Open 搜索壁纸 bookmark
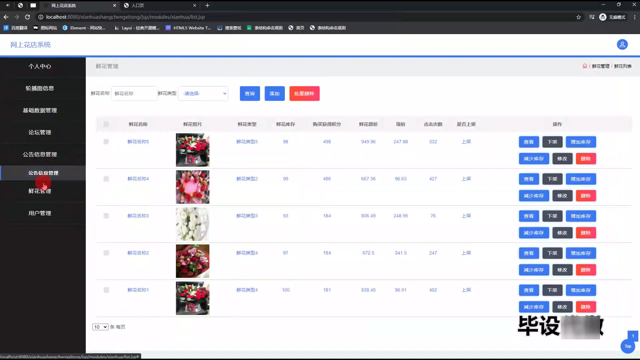 [229, 28]
